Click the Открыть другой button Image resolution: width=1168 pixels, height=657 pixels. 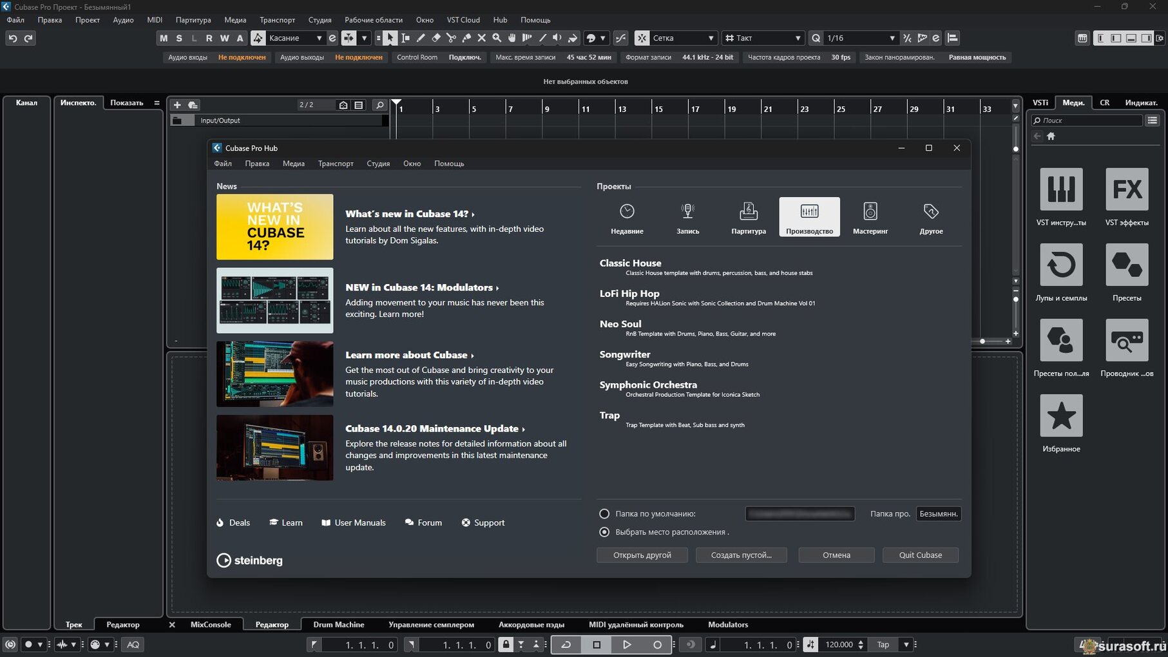click(642, 555)
